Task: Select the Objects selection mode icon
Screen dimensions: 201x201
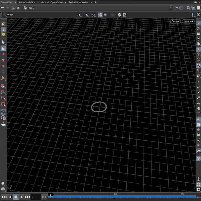Action: tap(3, 24)
